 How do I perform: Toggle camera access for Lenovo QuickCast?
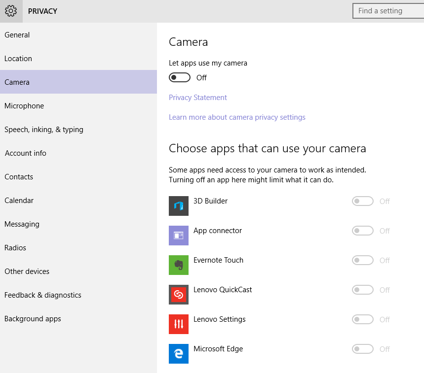coord(363,290)
